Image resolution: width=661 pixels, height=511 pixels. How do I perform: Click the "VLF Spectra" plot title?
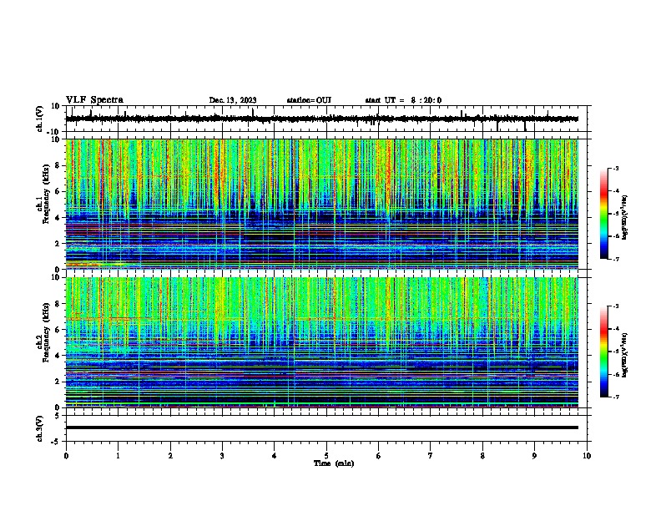(94, 100)
